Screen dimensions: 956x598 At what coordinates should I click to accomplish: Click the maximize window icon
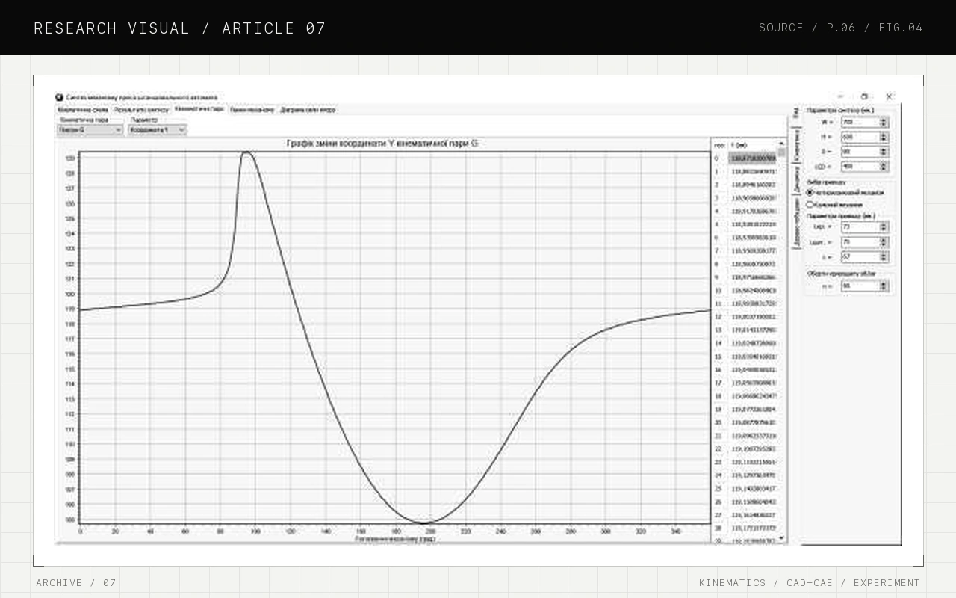pos(864,96)
